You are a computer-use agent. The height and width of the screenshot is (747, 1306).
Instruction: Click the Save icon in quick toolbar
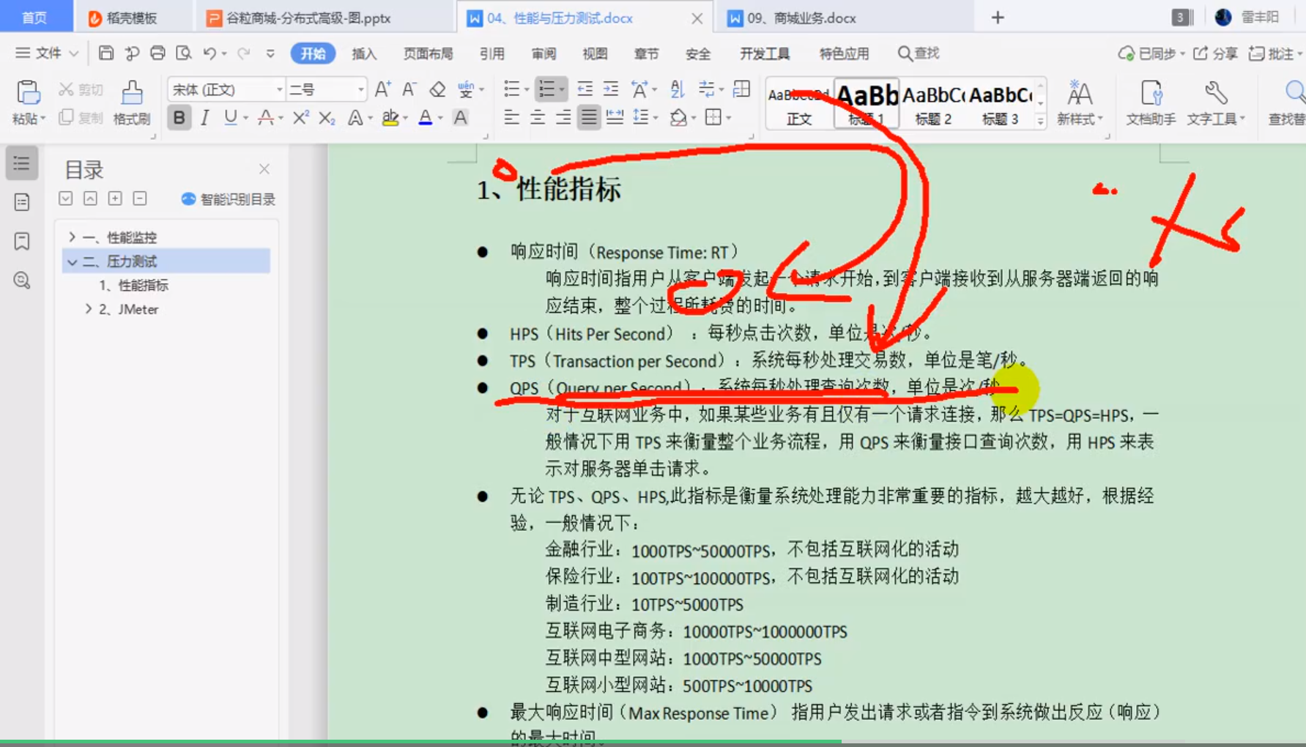pos(106,53)
